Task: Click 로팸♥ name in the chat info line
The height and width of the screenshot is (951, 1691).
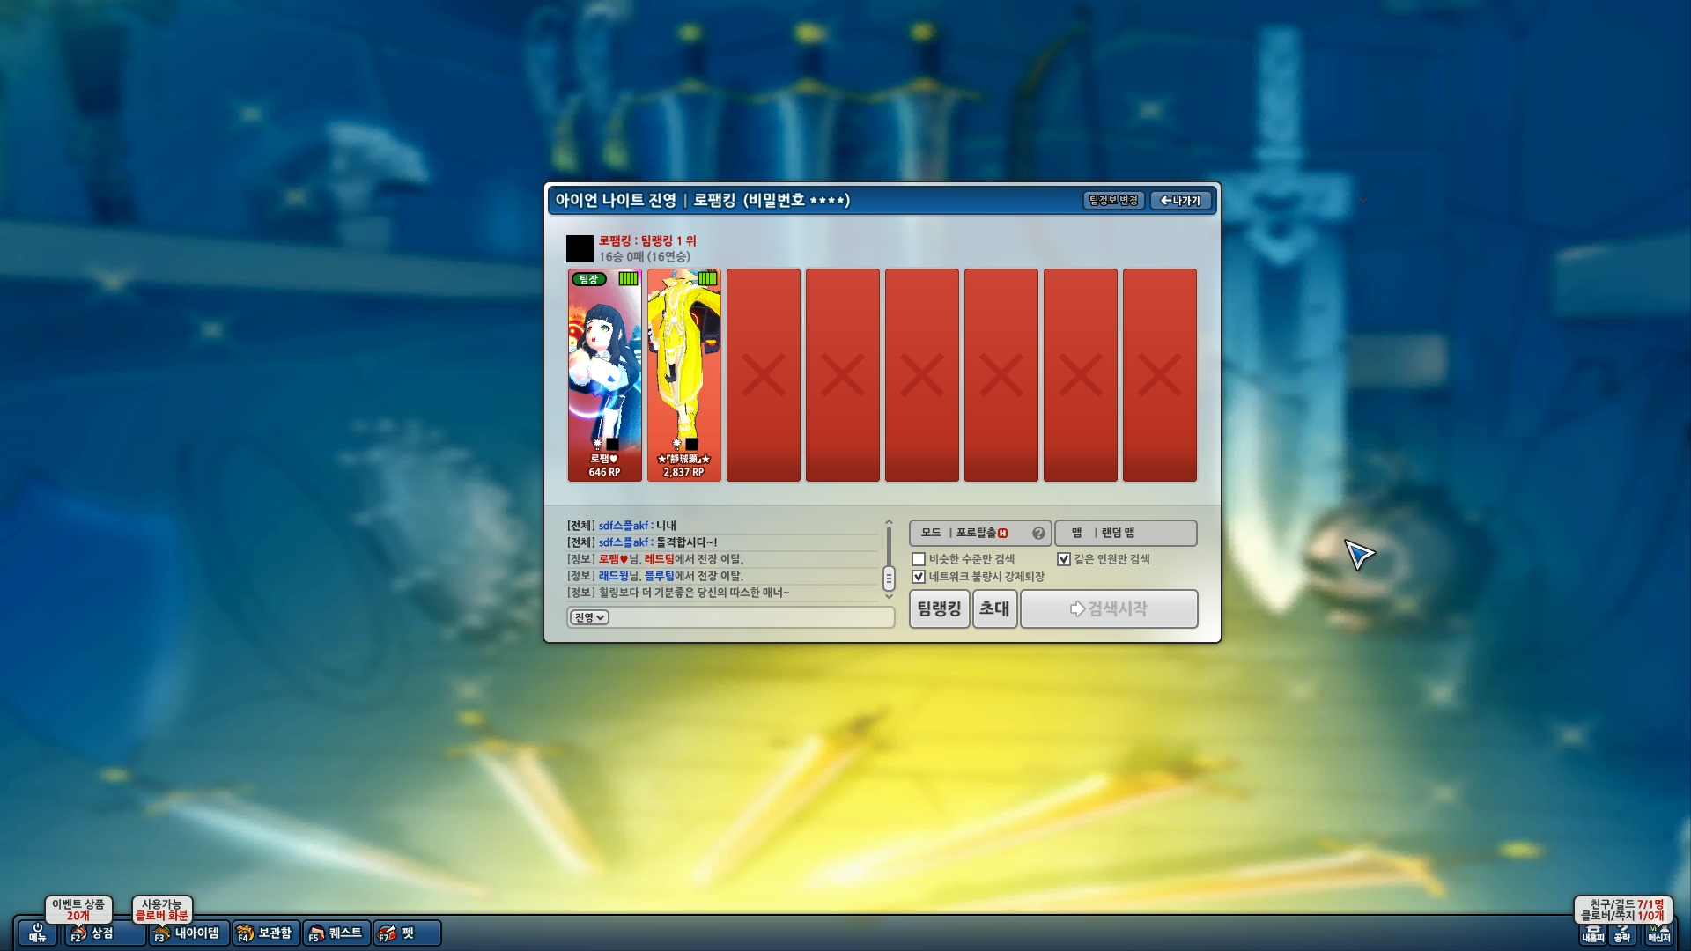Action: [613, 559]
